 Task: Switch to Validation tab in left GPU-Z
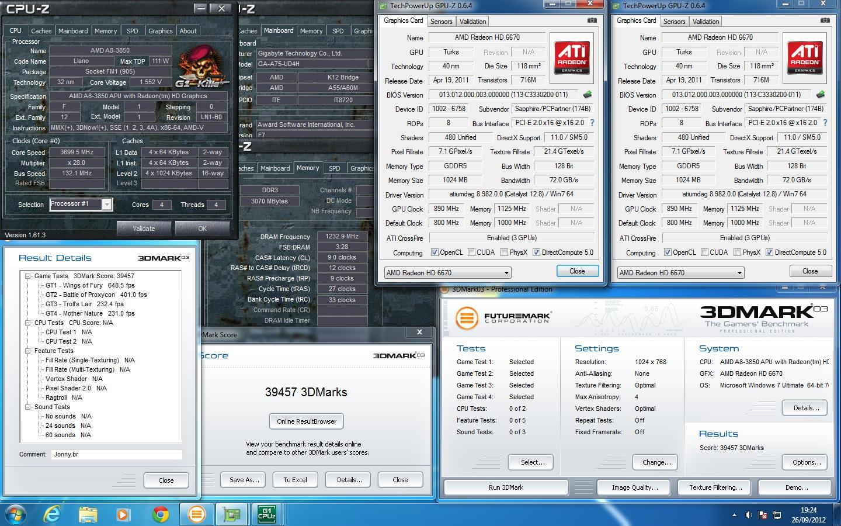[472, 22]
